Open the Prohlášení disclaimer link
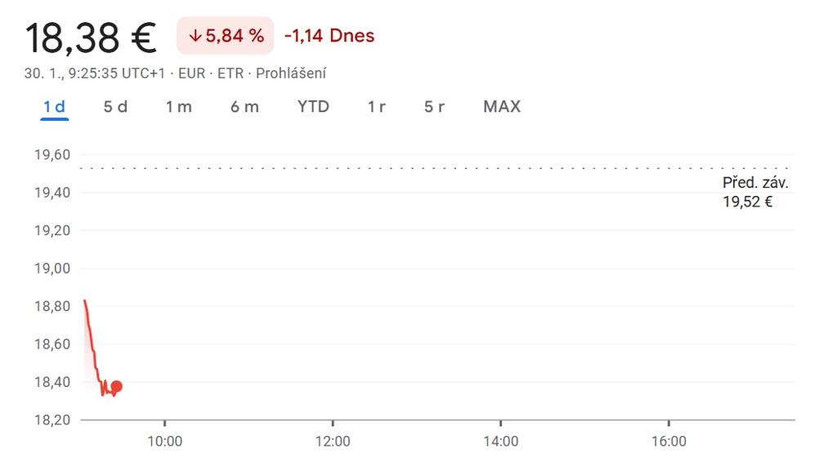This screenshot has height=458, width=837. point(291,73)
